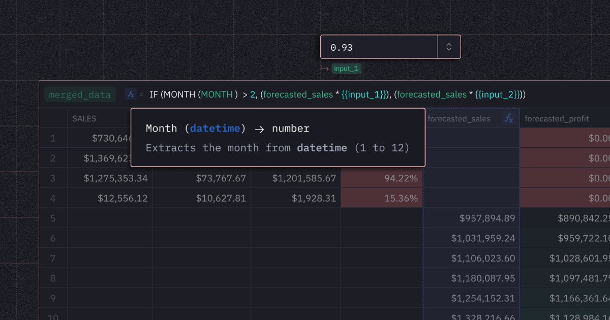
Task: Click row number 9 header
Action: pos(53,298)
